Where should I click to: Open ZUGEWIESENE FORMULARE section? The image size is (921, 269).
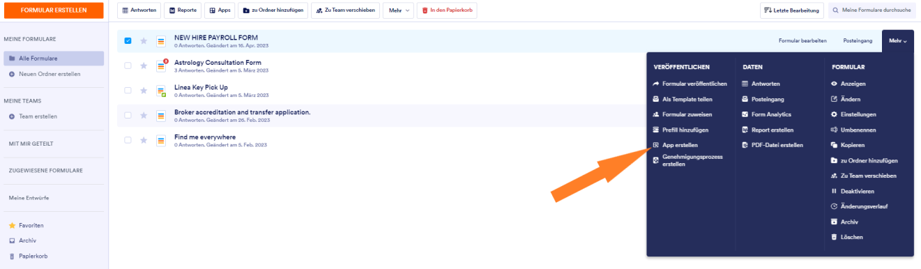pyautogui.click(x=45, y=170)
